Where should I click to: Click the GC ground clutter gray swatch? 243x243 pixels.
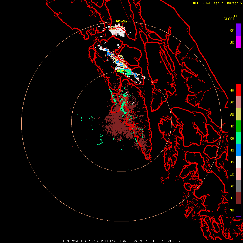point(238,186)
